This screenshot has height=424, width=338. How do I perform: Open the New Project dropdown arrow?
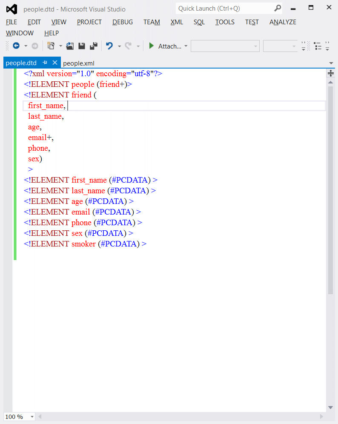tap(60, 46)
